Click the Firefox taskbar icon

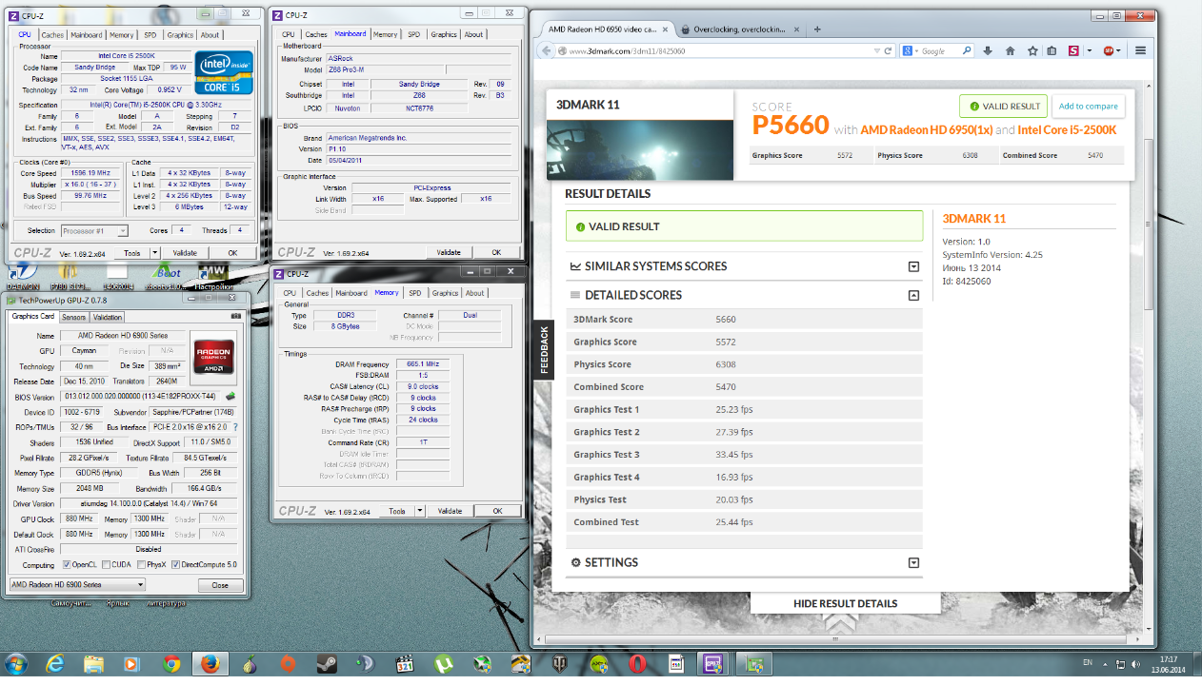click(x=210, y=664)
